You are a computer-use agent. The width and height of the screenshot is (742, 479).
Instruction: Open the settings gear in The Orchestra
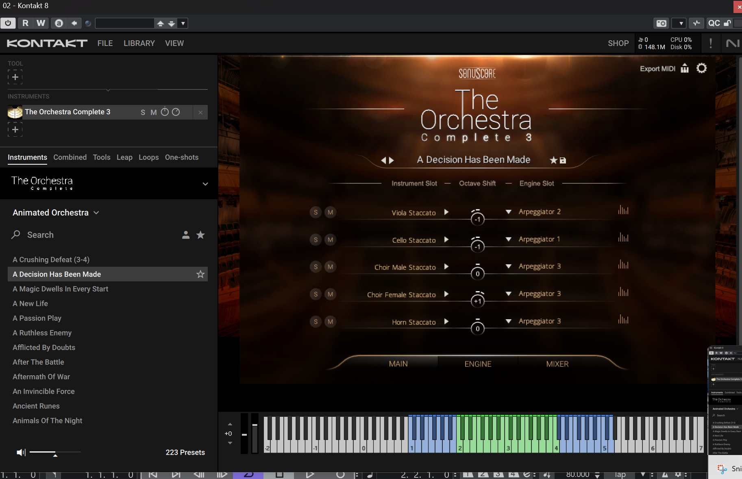click(701, 68)
